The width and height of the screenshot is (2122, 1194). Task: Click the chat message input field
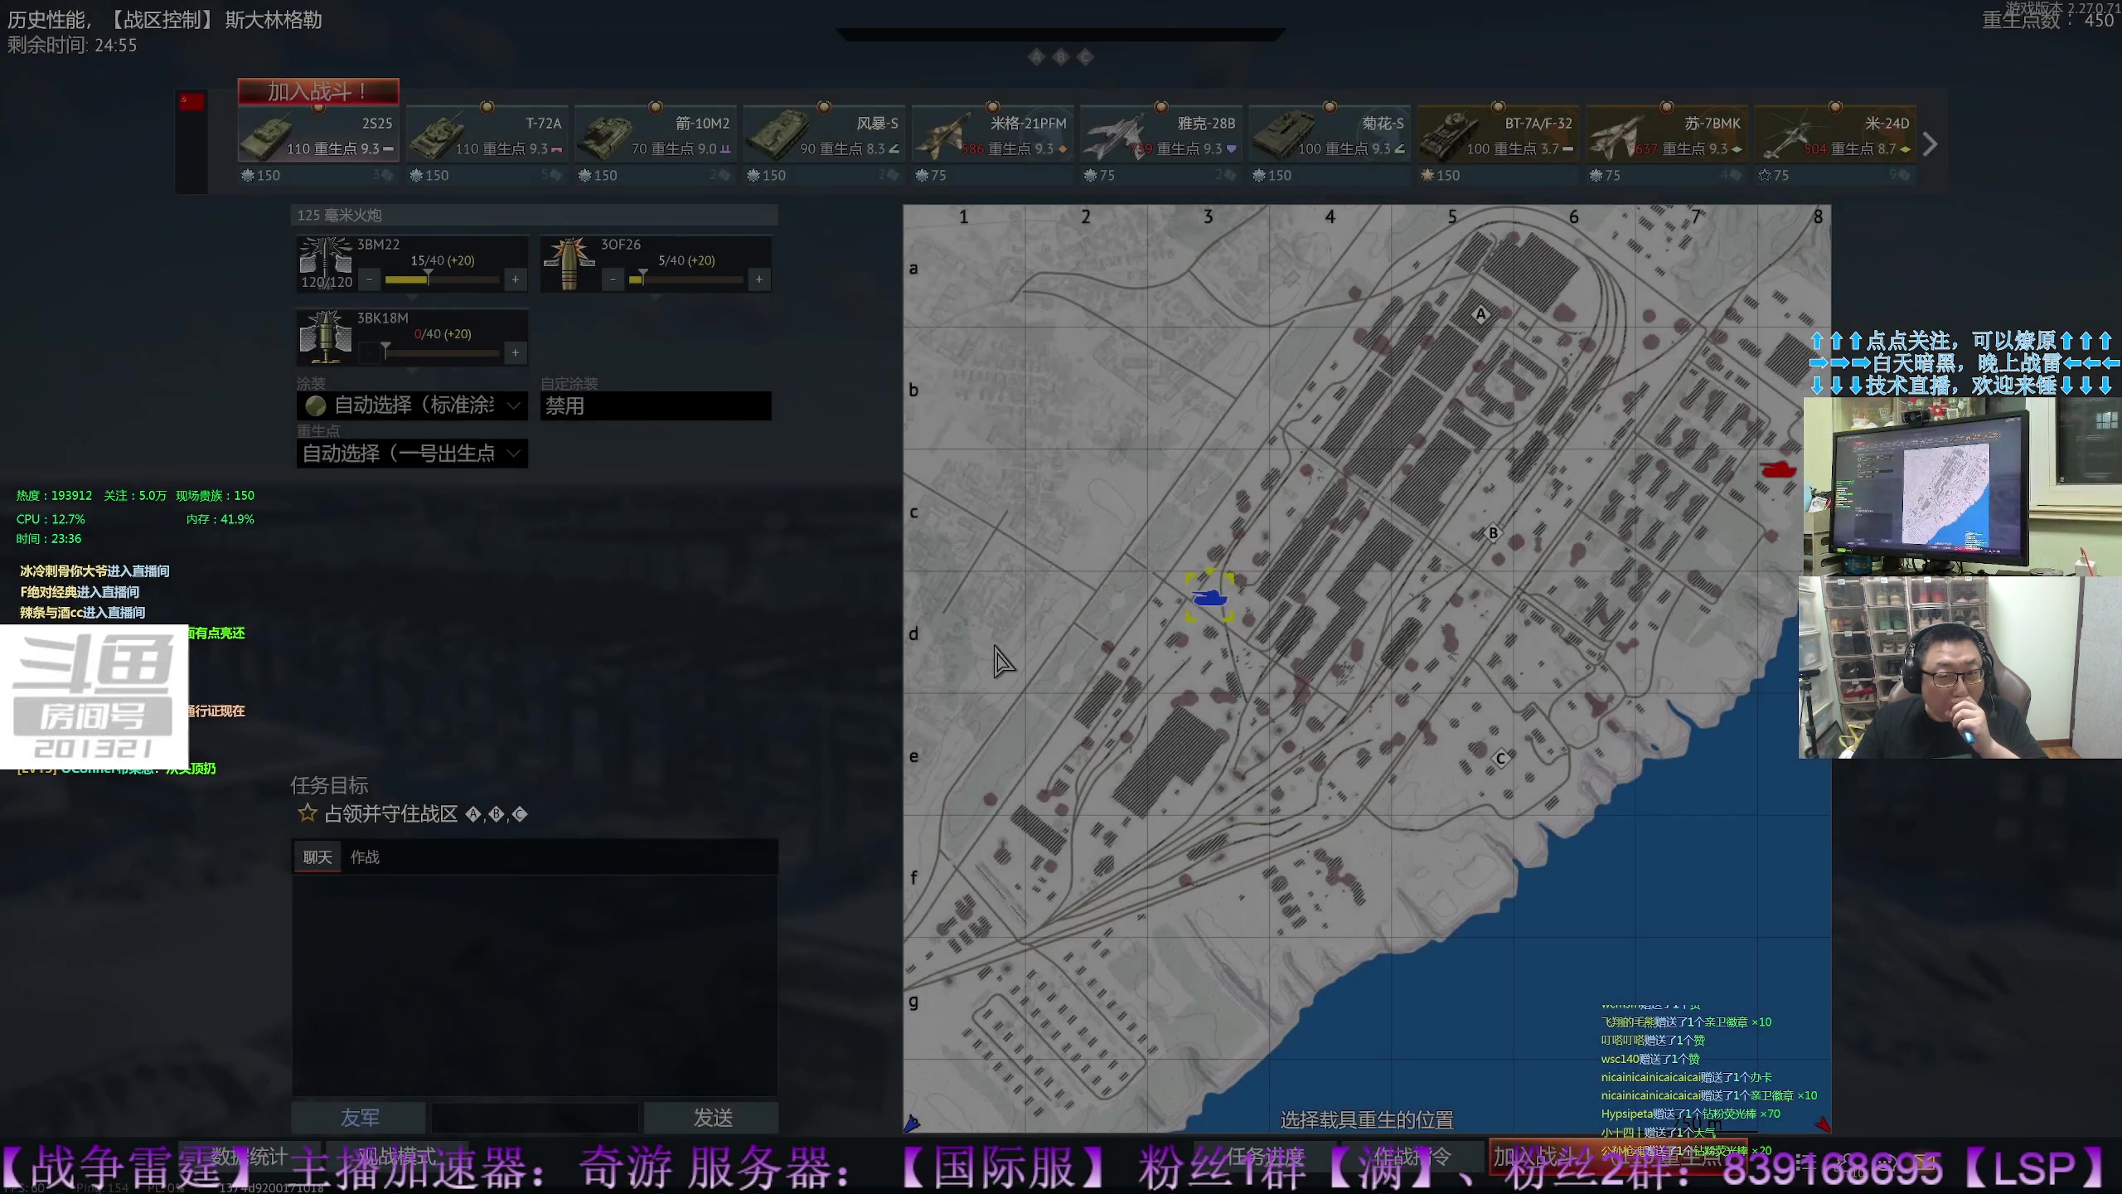(535, 1118)
